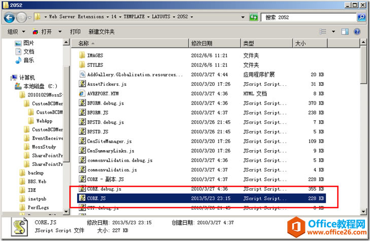Select the PerfLogs folder in tree

(35, 208)
